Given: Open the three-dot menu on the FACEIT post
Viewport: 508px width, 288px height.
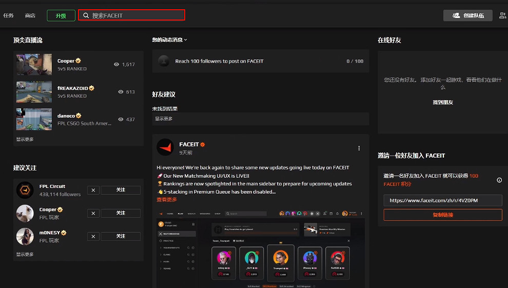Looking at the screenshot, I should tap(359, 148).
